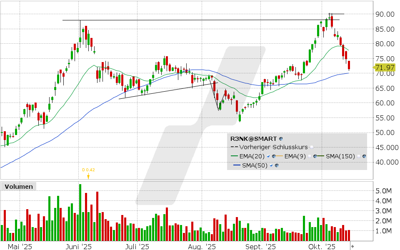Open the EMA(20) settings icon
Viewport: 400px width, 250px height.
point(274,156)
